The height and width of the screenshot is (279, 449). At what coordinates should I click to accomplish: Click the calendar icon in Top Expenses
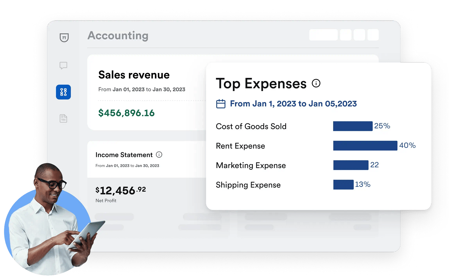point(221,104)
